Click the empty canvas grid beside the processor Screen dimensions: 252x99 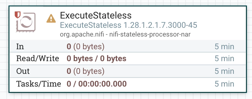[249, 49]
